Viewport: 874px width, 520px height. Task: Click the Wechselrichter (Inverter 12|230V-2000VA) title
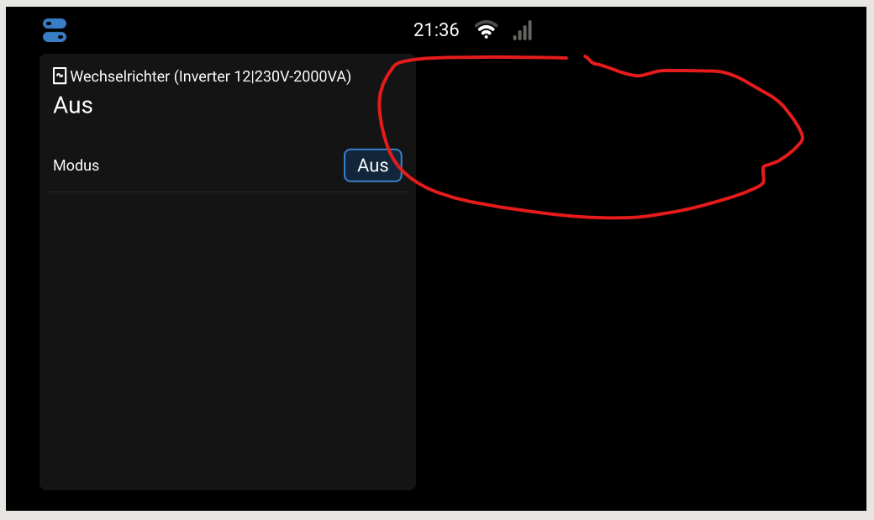click(x=211, y=76)
